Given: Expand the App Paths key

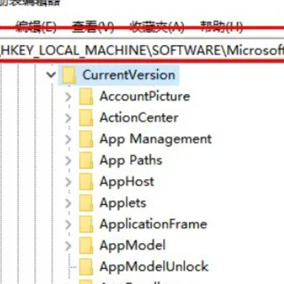Looking at the screenshot, I should pyautogui.click(x=69, y=160).
